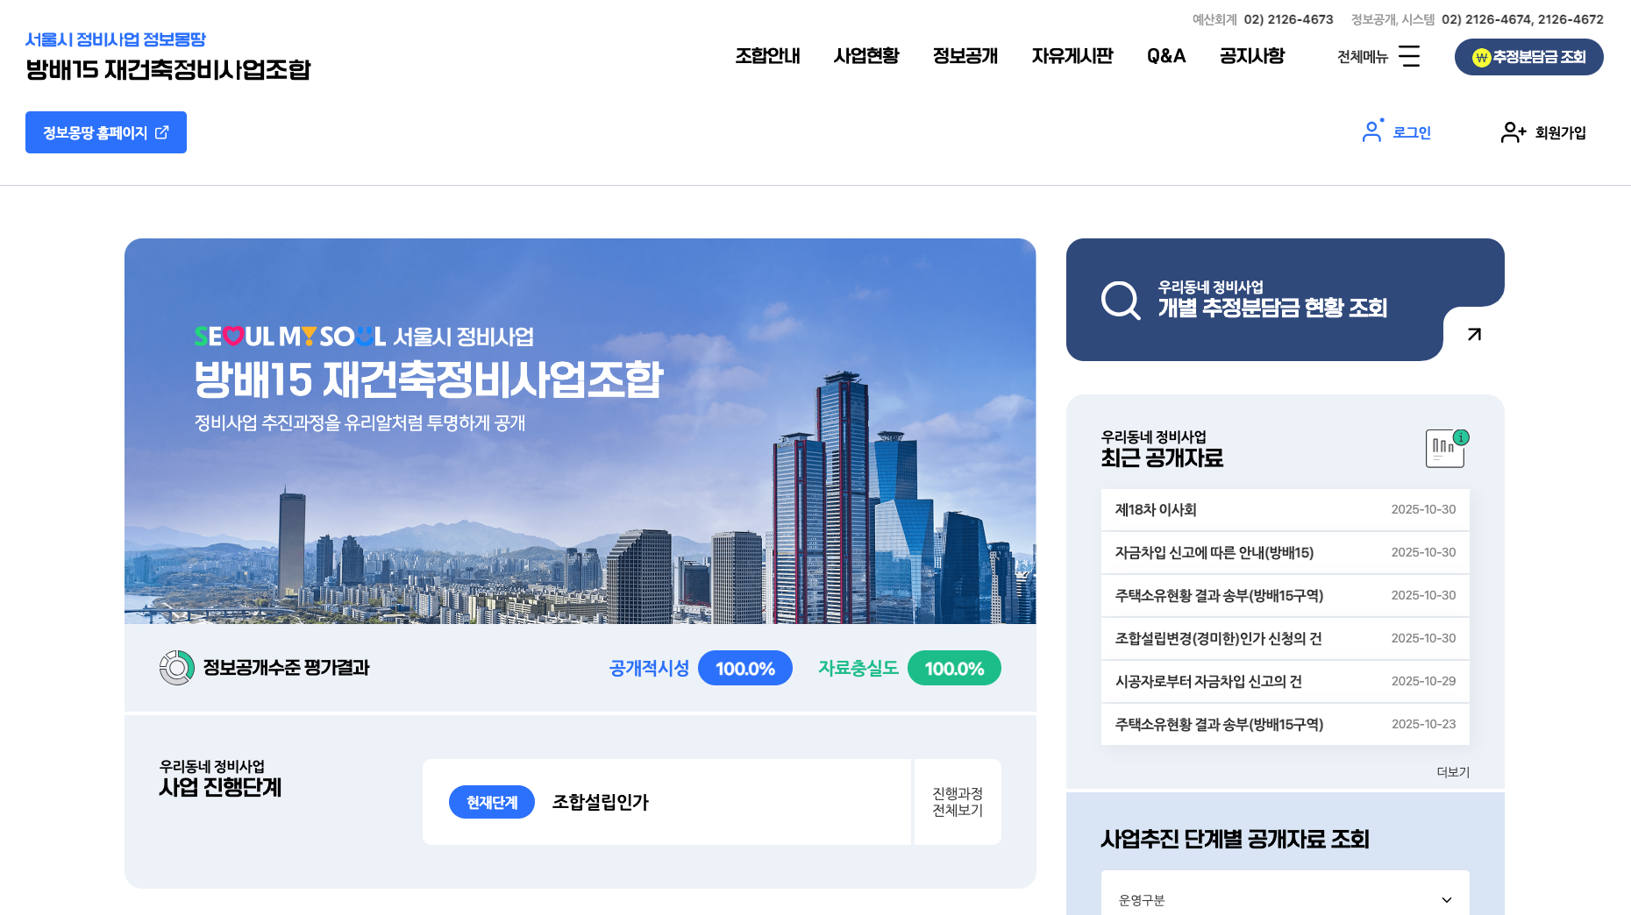Click the 사업 진행단계 heading
The image size is (1631, 915).
click(x=220, y=787)
